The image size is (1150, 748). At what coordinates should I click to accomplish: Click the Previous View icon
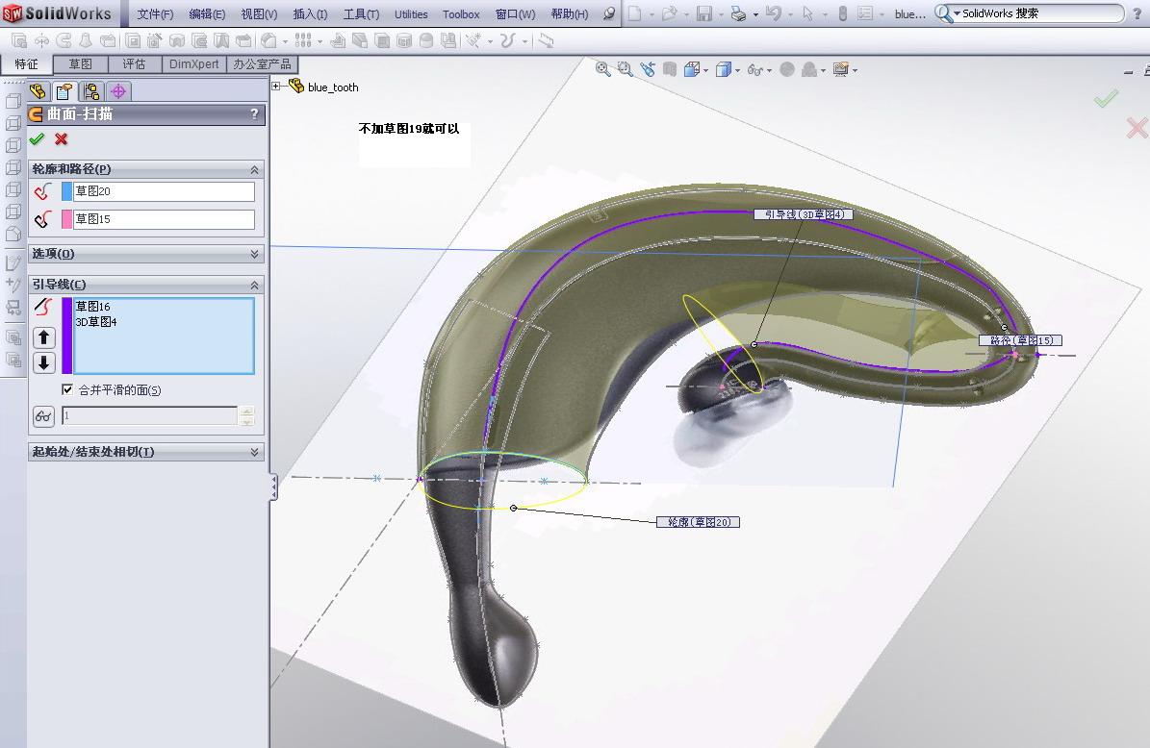[x=648, y=69]
